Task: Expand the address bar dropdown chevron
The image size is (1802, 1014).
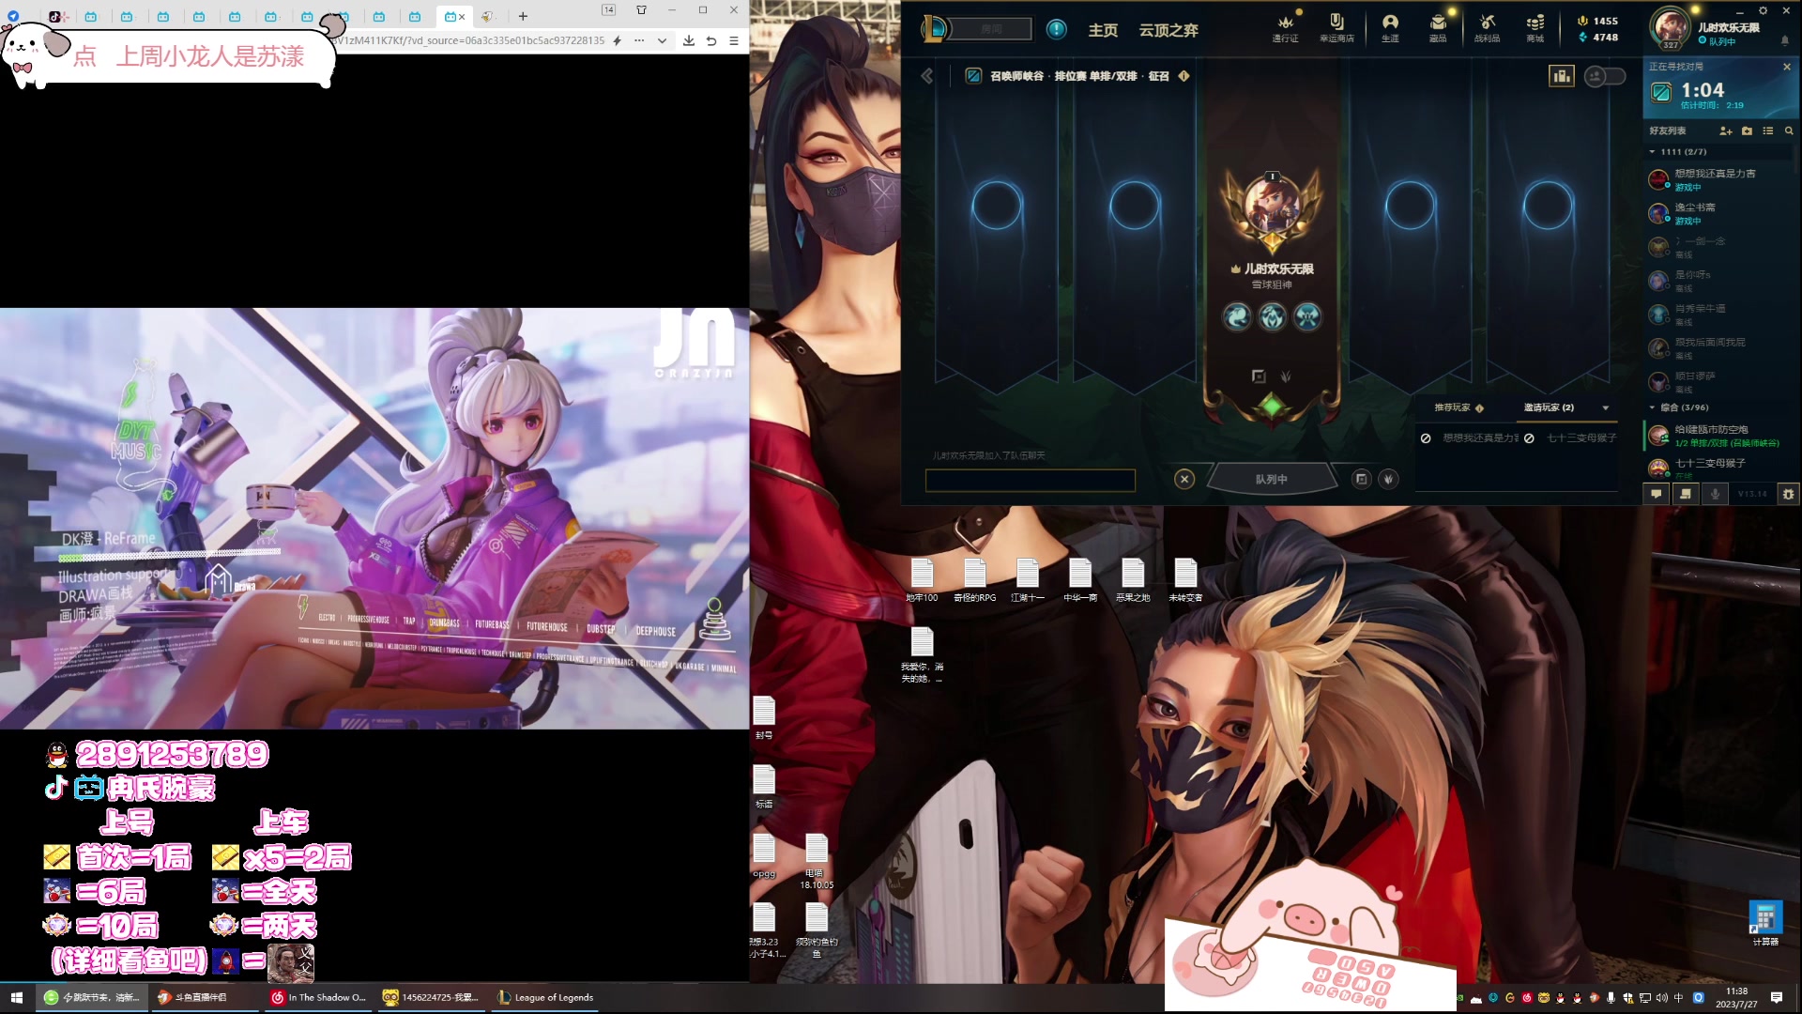Action: (662, 40)
